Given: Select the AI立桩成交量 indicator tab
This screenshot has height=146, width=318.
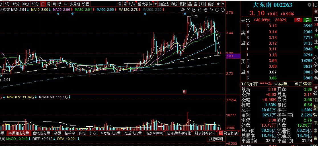Looking at the screenshot, I should click(111, 133).
